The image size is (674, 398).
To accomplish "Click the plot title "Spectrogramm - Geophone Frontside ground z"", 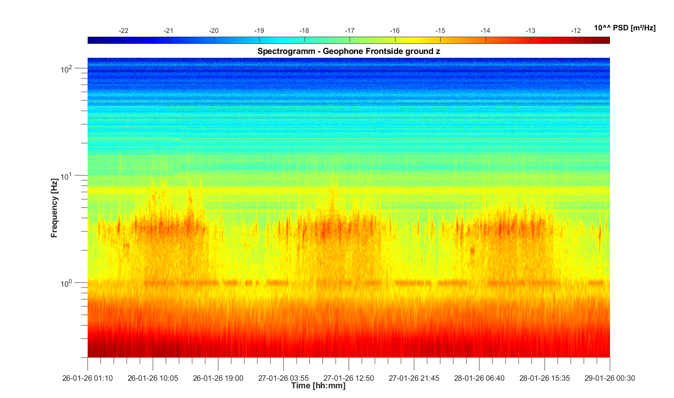I will 348,51.
